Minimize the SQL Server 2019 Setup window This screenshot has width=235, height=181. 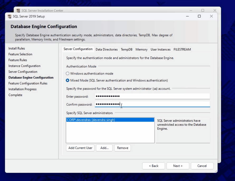coord(187,16)
